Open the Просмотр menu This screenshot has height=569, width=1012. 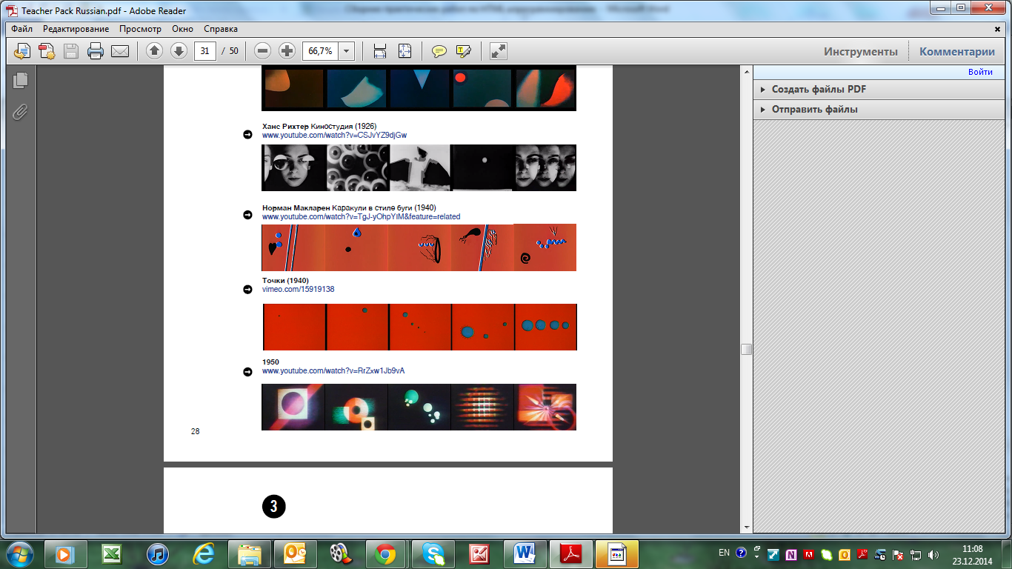pos(140,29)
